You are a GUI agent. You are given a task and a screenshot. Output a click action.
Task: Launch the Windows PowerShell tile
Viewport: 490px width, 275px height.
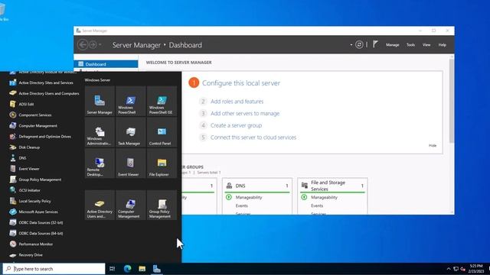coord(131,101)
